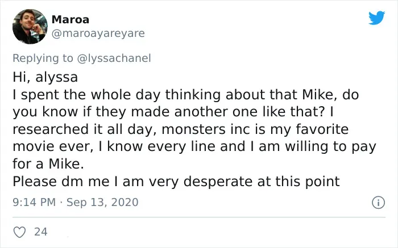398x248 pixels.
Task: Click the display name Maroa
Action: click(71, 19)
